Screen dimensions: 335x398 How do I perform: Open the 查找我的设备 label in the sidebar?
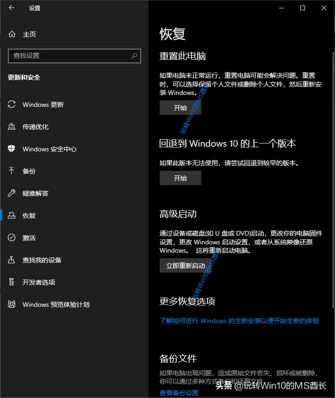click(42, 260)
